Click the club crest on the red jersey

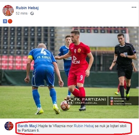pyautogui.click(x=79, y=50)
